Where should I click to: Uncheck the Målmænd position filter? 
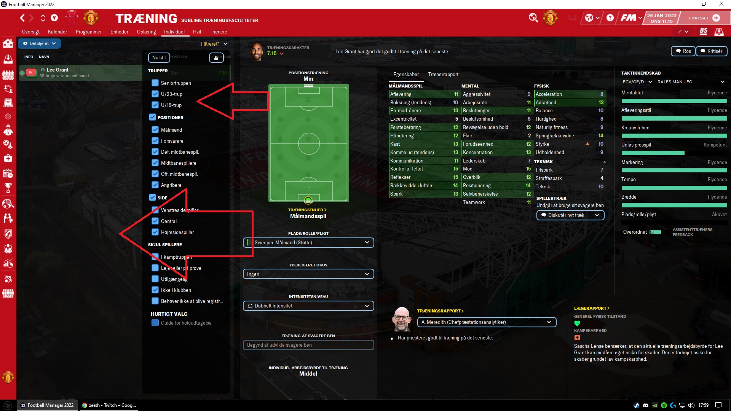[x=155, y=130]
